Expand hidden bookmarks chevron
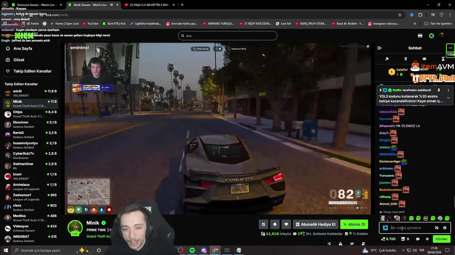The height and width of the screenshot is (255, 455). coord(415,24)
